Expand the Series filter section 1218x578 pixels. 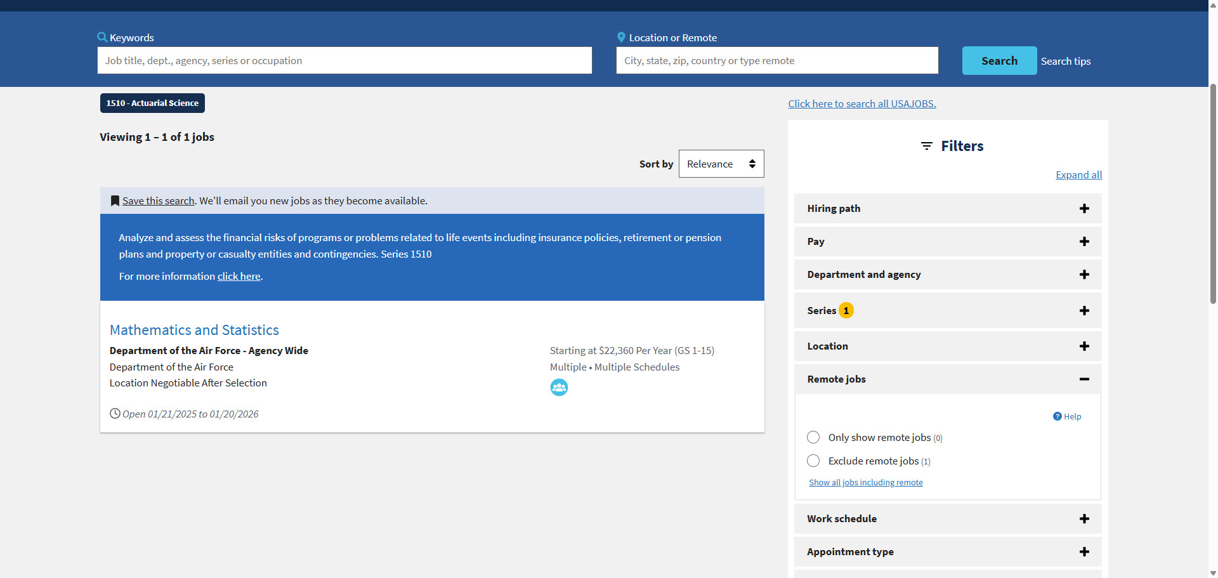(x=948, y=310)
